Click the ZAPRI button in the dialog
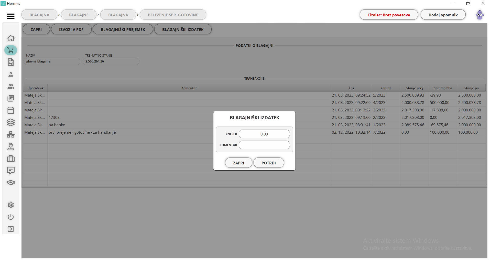This screenshot has width=491, height=263. 238,163
